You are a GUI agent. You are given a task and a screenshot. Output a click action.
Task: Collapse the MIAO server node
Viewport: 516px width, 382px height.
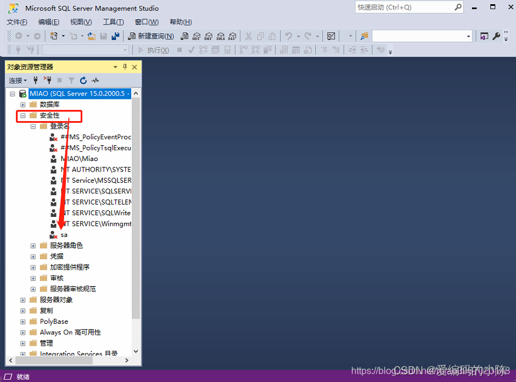click(12, 93)
